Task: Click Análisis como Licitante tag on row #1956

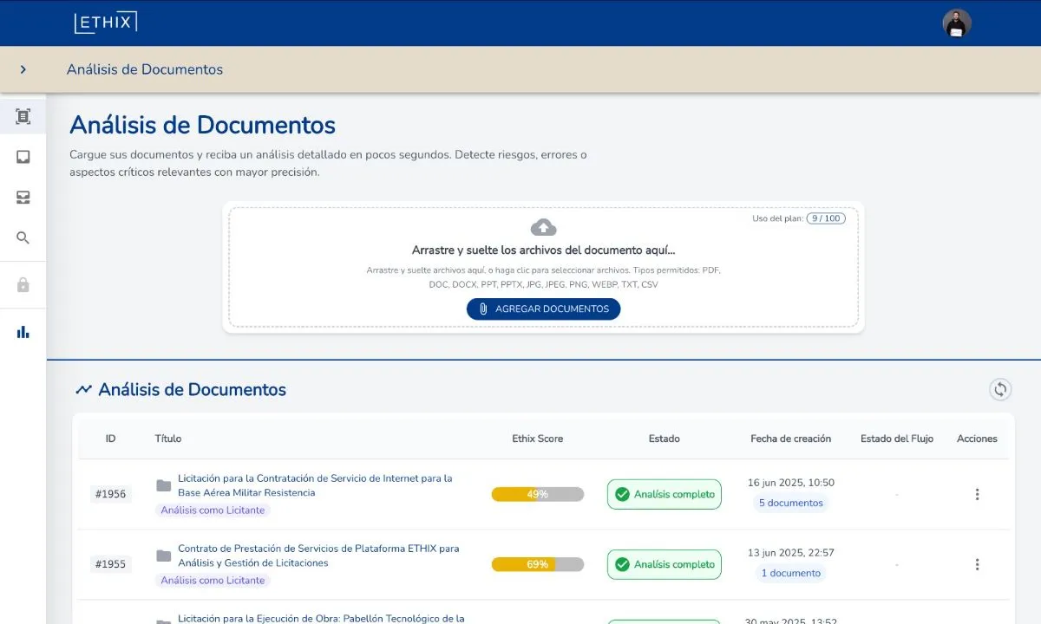Action: tap(213, 510)
